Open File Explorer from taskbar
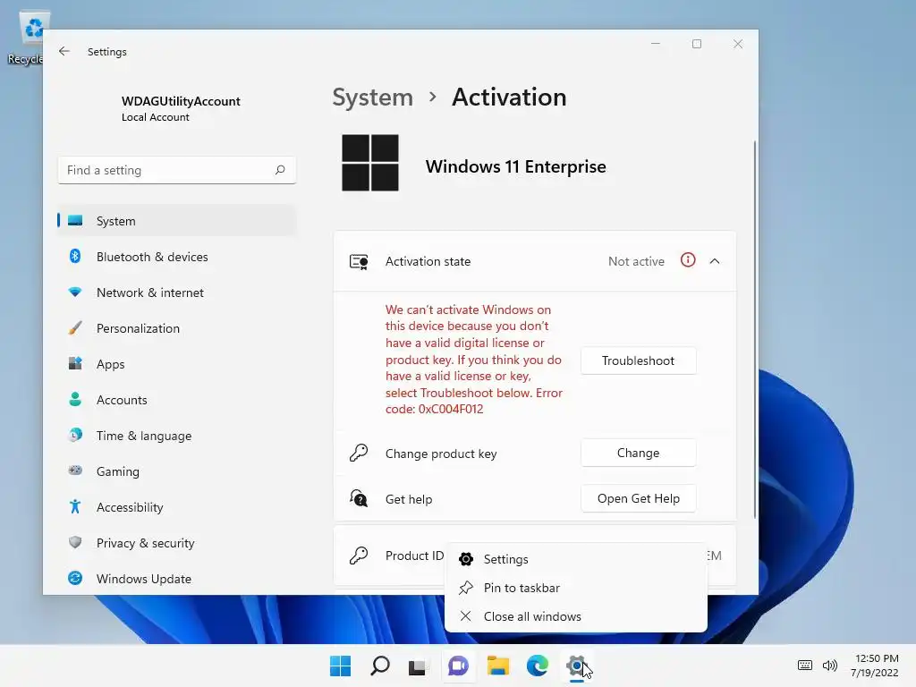The height and width of the screenshot is (687, 916). click(497, 666)
